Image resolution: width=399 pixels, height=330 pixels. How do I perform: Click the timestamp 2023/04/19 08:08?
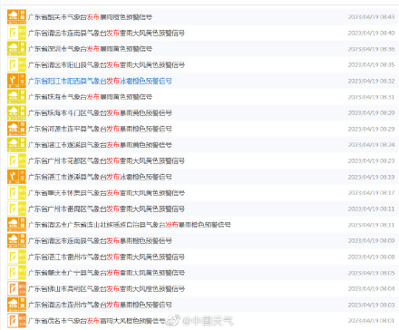coord(371,257)
